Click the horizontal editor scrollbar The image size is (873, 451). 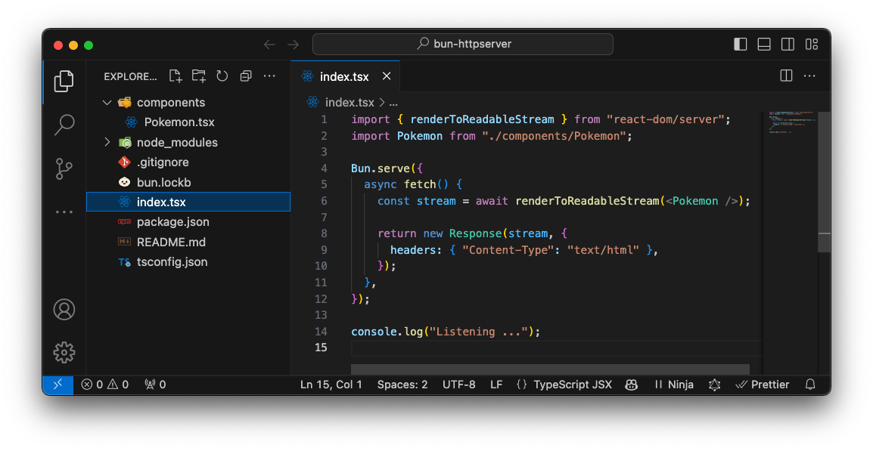pyautogui.click(x=550, y=369)
